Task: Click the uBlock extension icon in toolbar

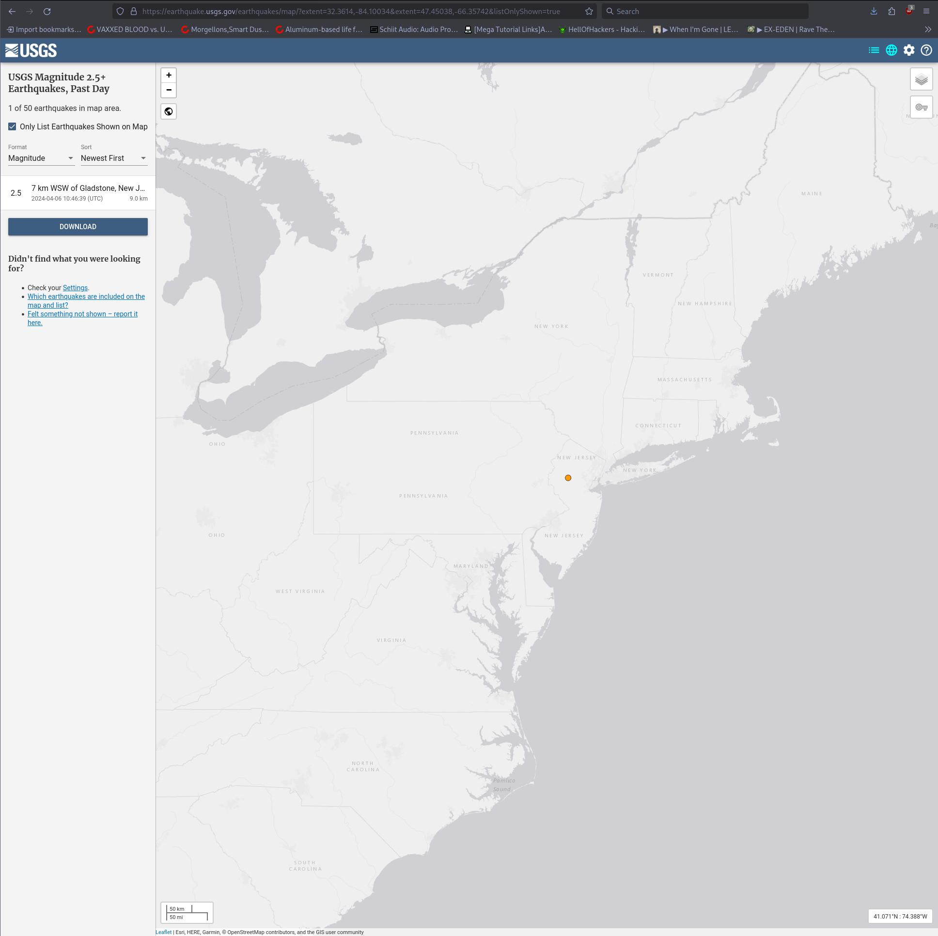Action: (909, 11)
